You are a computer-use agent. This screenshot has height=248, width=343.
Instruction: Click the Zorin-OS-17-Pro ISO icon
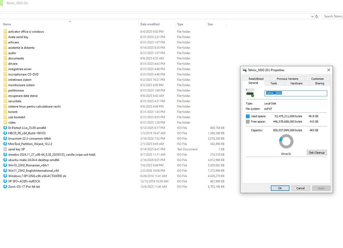tap(5, 187)
